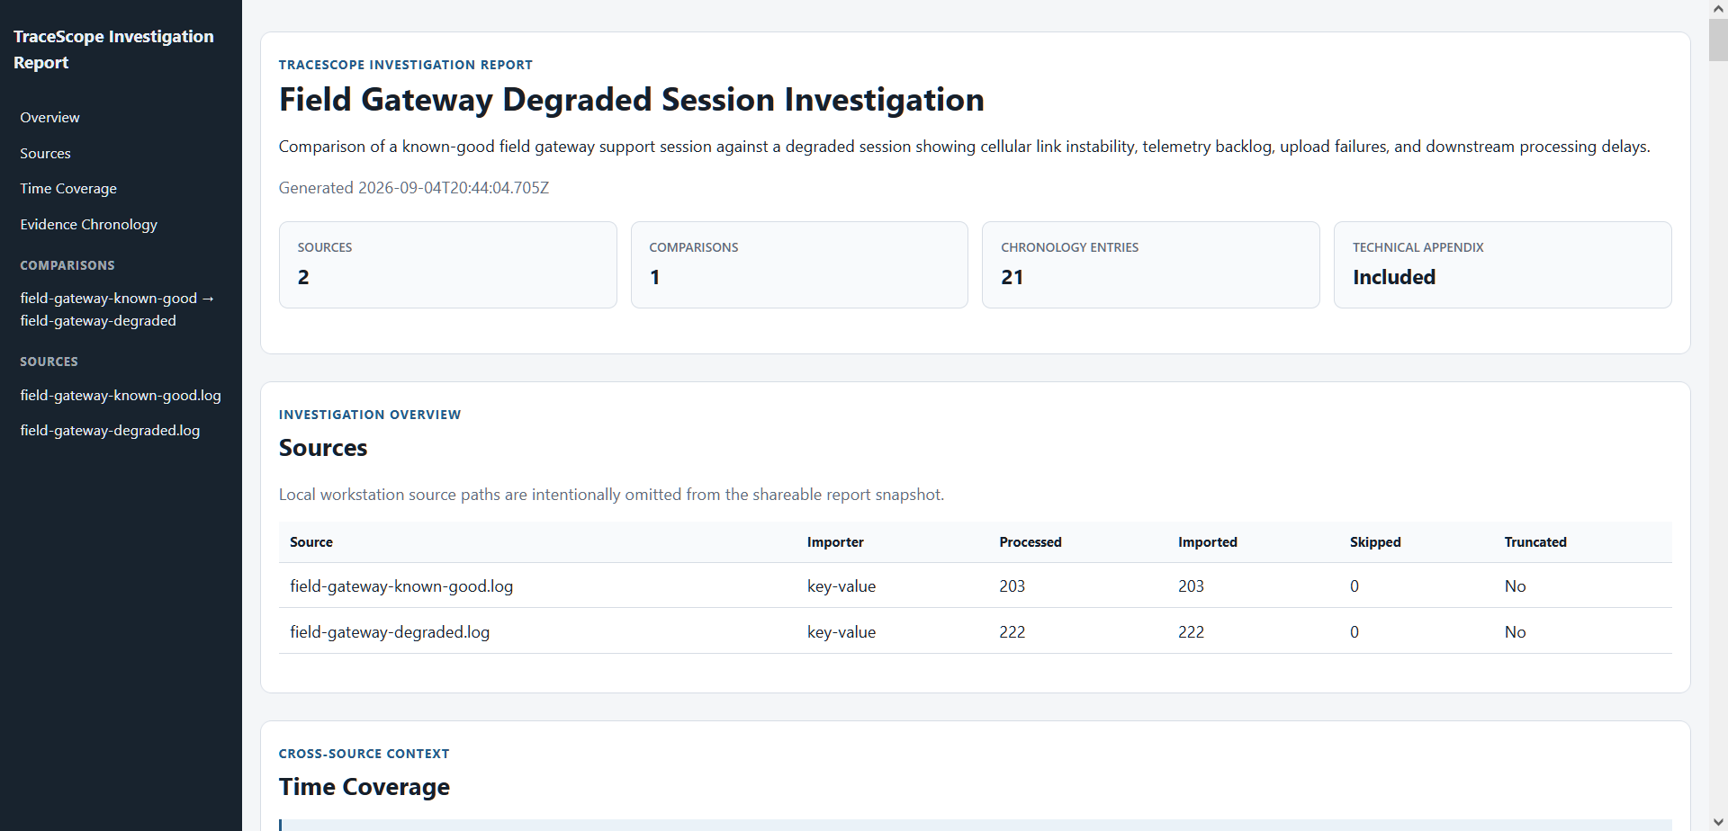Click the Skipped value 0 in the known-good row
The image size is (1728, 831).
(1354, 586)
